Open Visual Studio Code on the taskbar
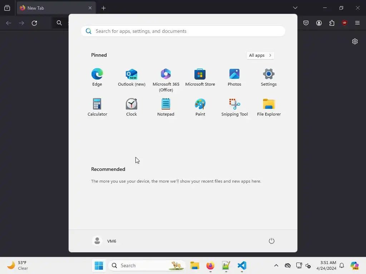Screen dimensions: 366x274 pyautogui.click(x=242, y=265)
